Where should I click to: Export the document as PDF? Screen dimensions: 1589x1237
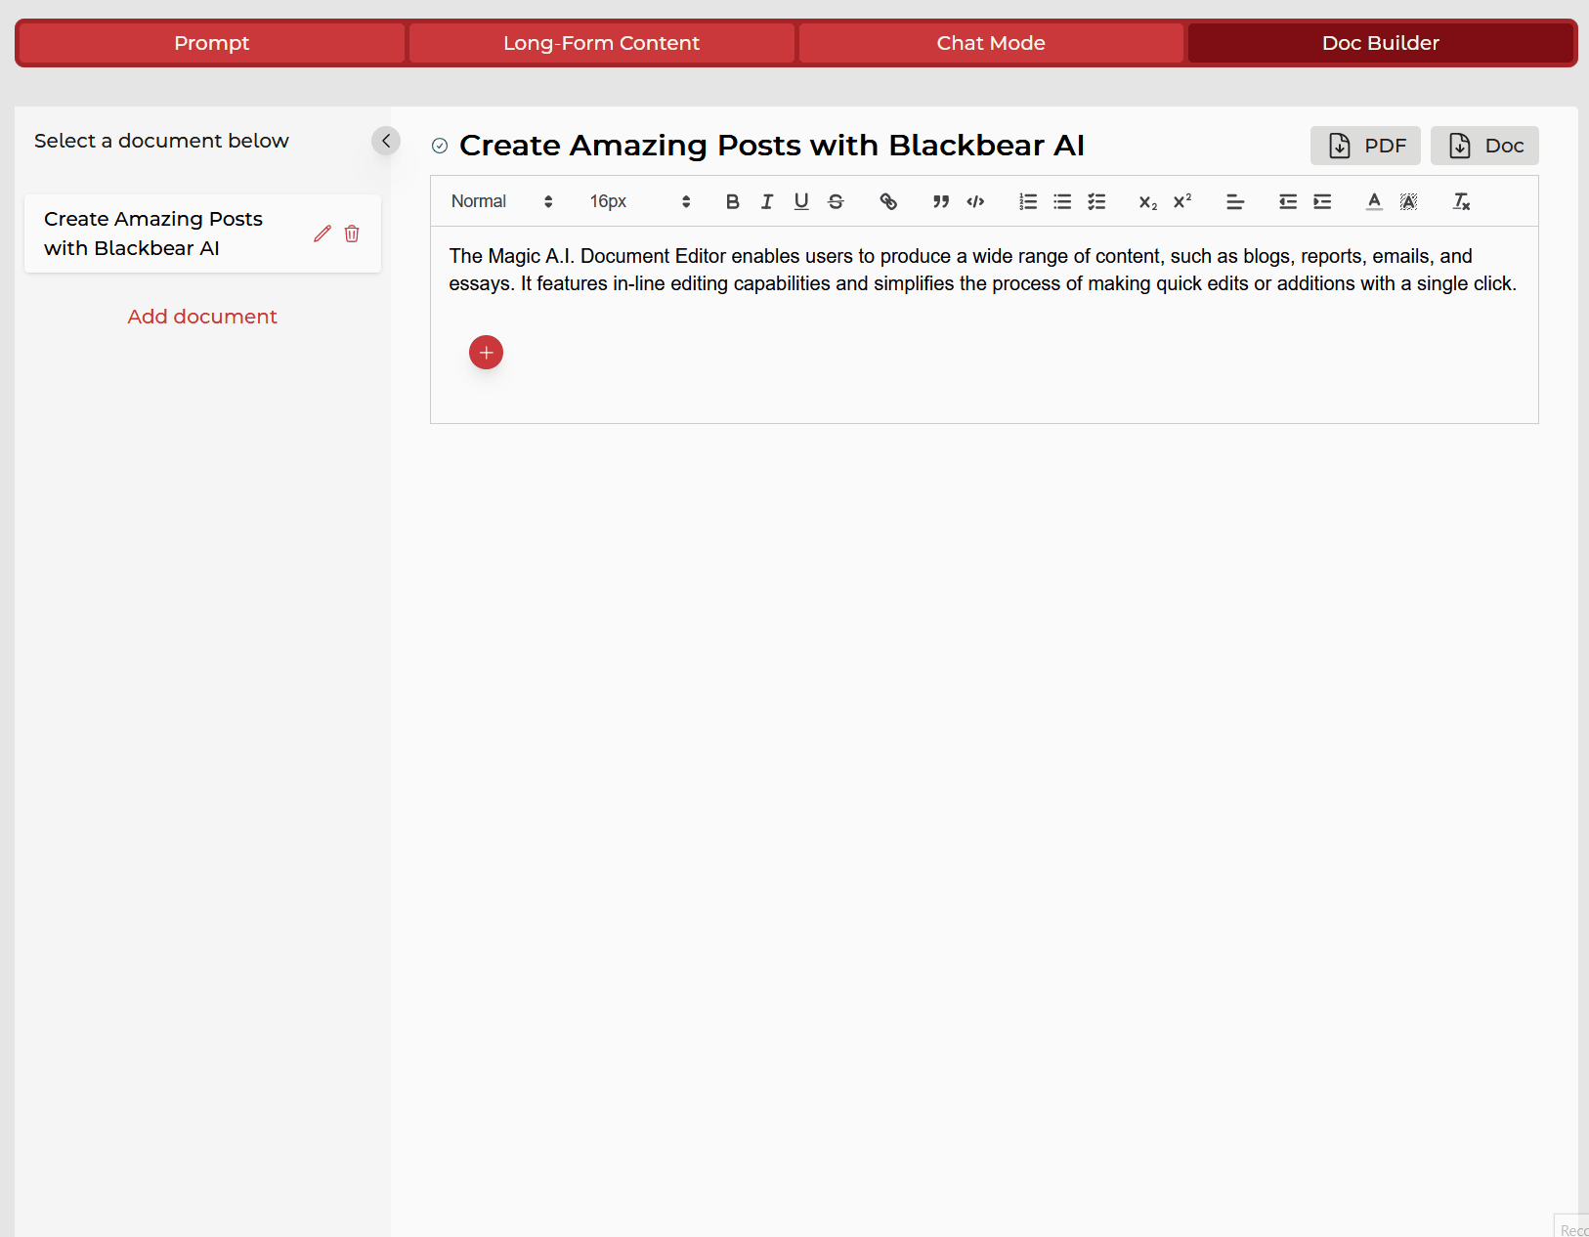[1365, 146]
